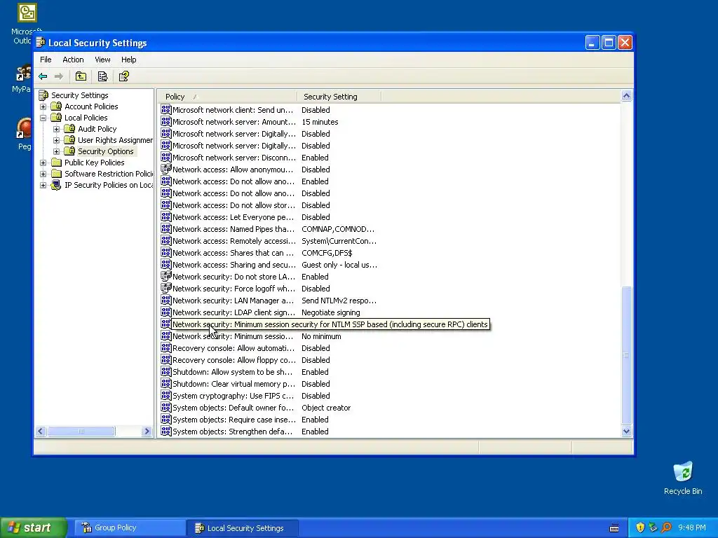Collapse the Local Policies node

pos(43,118)
